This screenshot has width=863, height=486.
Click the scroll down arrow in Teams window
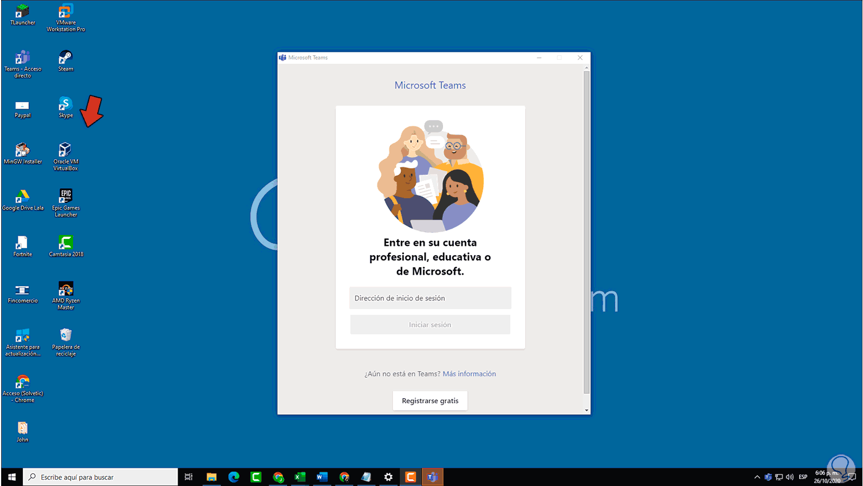tap(586, 410)
